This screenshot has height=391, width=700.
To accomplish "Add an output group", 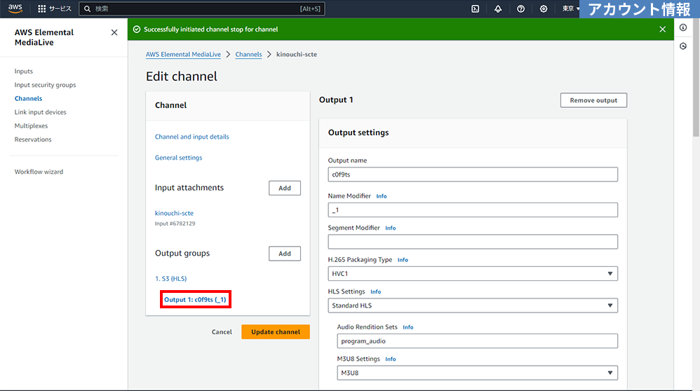I will point(284,254).
